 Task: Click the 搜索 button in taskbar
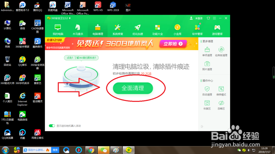click(x=55, y=150)
